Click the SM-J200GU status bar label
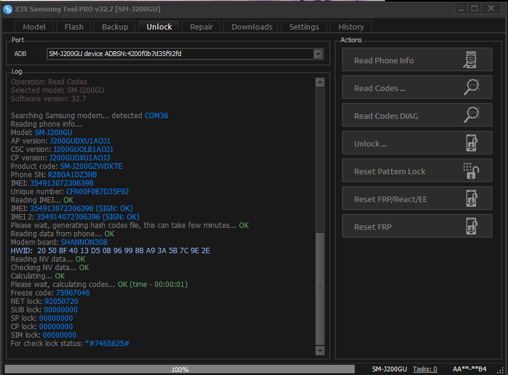Screen dimensions: 508x375 (x=389, y=369)
